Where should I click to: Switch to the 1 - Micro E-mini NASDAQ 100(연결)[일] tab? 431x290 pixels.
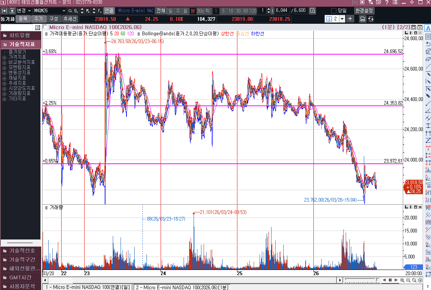point(88,287)
